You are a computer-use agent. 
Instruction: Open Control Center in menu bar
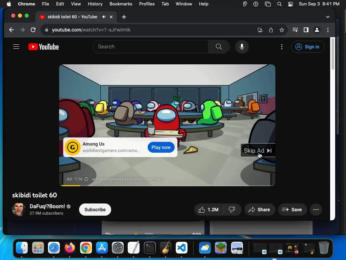[290, 4]
